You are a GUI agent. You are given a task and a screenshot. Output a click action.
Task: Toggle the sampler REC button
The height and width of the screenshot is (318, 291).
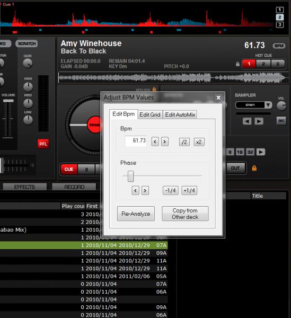coord(281,121)
